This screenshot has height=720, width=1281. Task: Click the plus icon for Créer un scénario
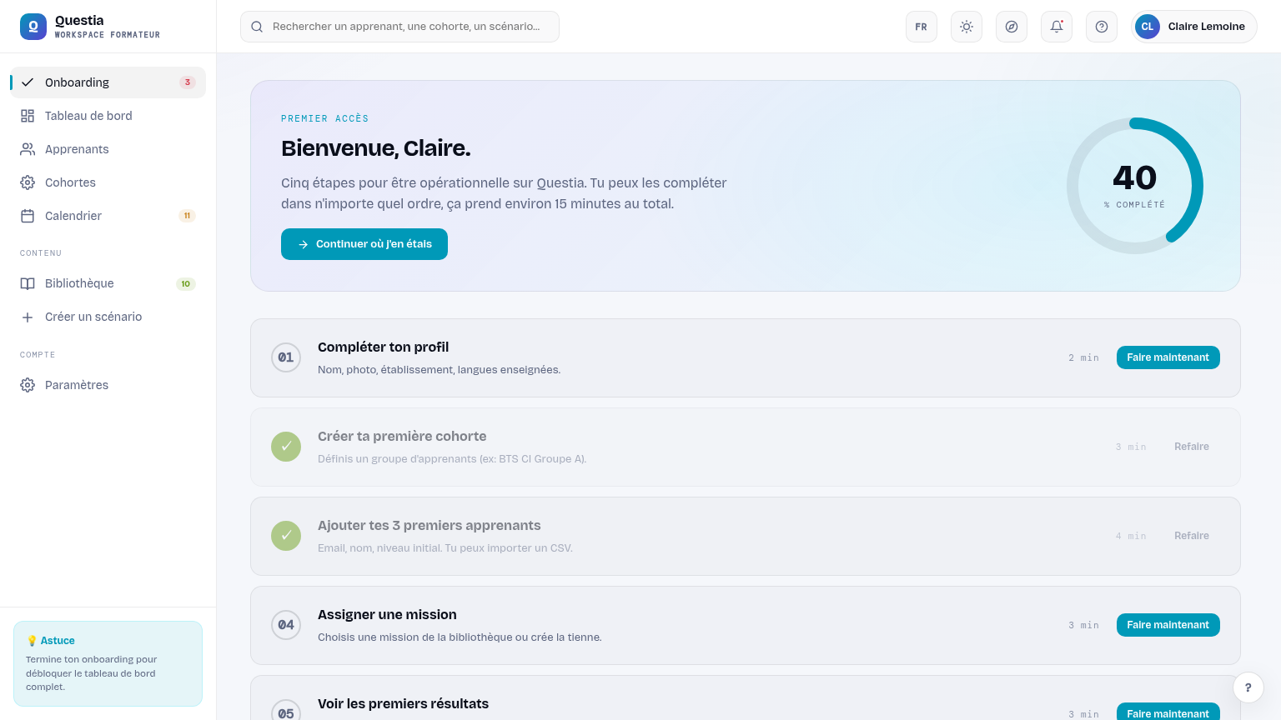(x=28, y=317)
